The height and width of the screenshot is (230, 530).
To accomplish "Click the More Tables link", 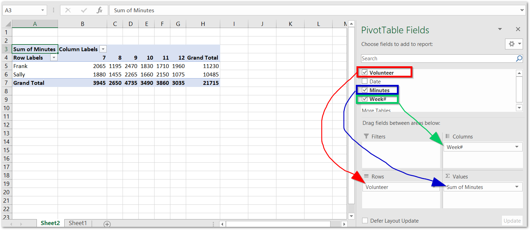I will click(x=375, y=110).
